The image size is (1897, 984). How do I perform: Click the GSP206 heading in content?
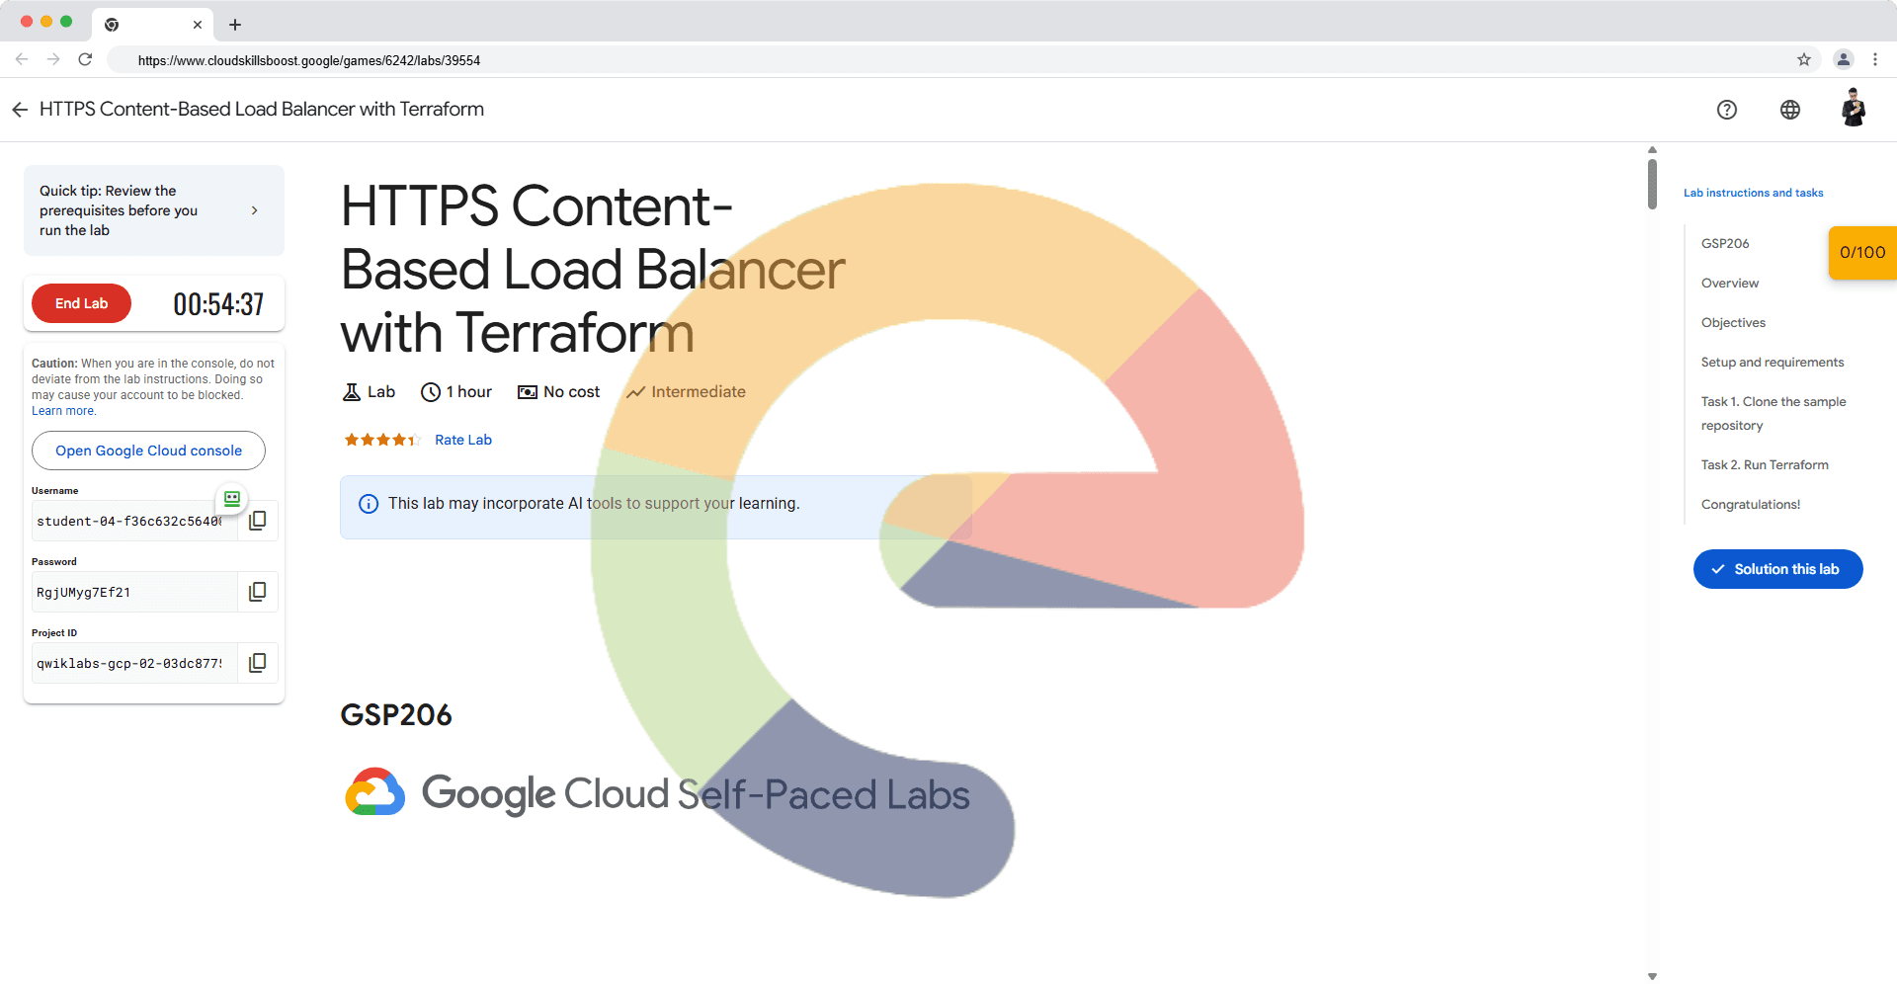pyautogui.click(x=396, y=714)
